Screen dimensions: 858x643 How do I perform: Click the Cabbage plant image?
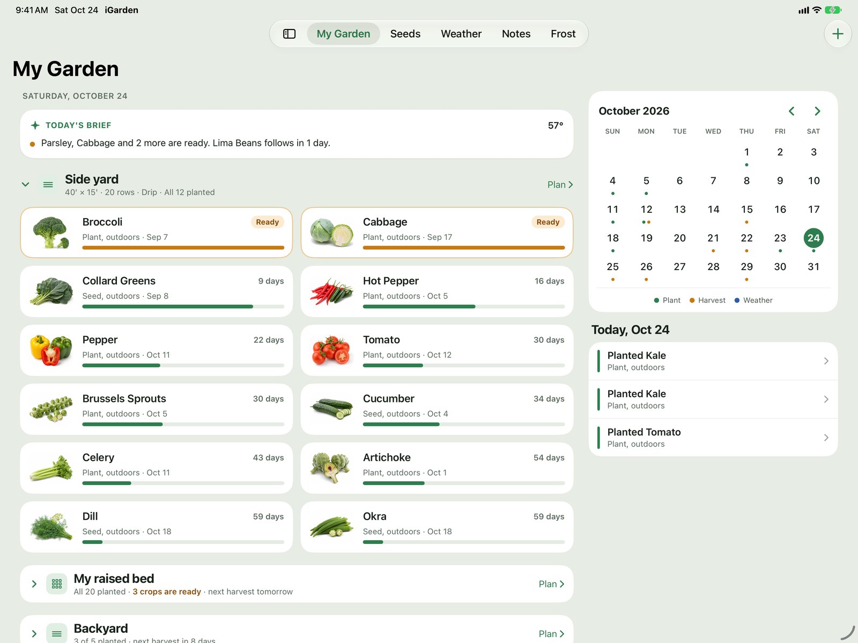[x=332, y=233]
